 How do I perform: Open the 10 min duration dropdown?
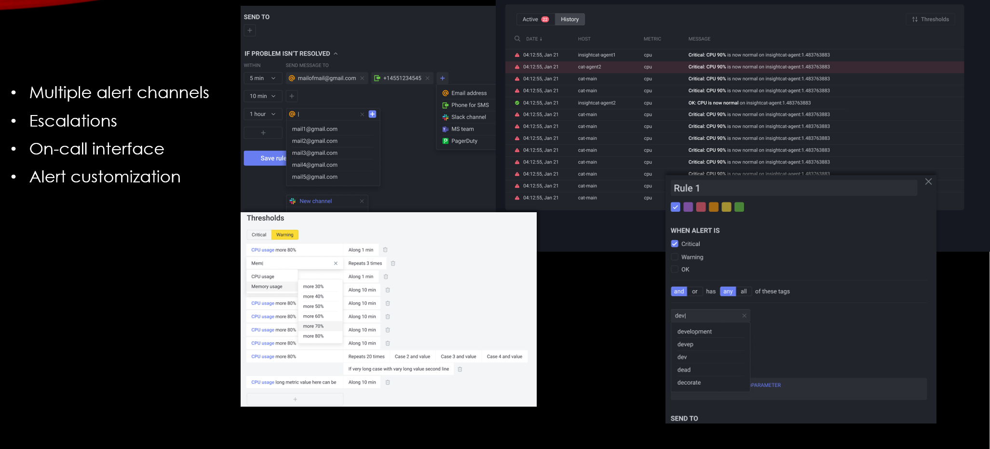point(263,96)
